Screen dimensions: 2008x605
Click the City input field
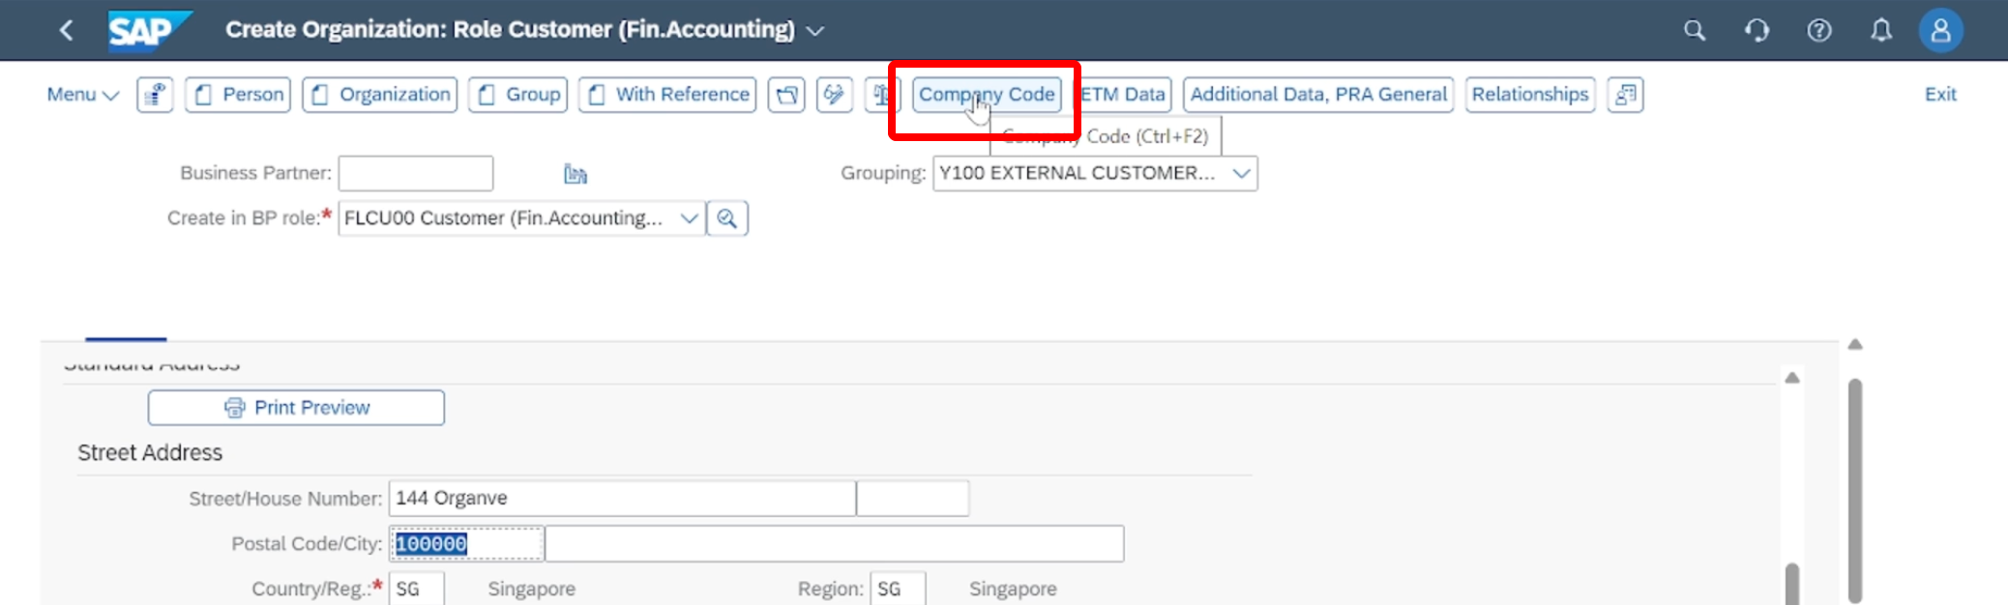tap(834, 544)
